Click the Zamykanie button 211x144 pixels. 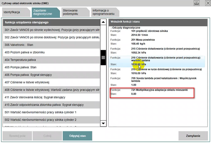click(x=193, y=136)
